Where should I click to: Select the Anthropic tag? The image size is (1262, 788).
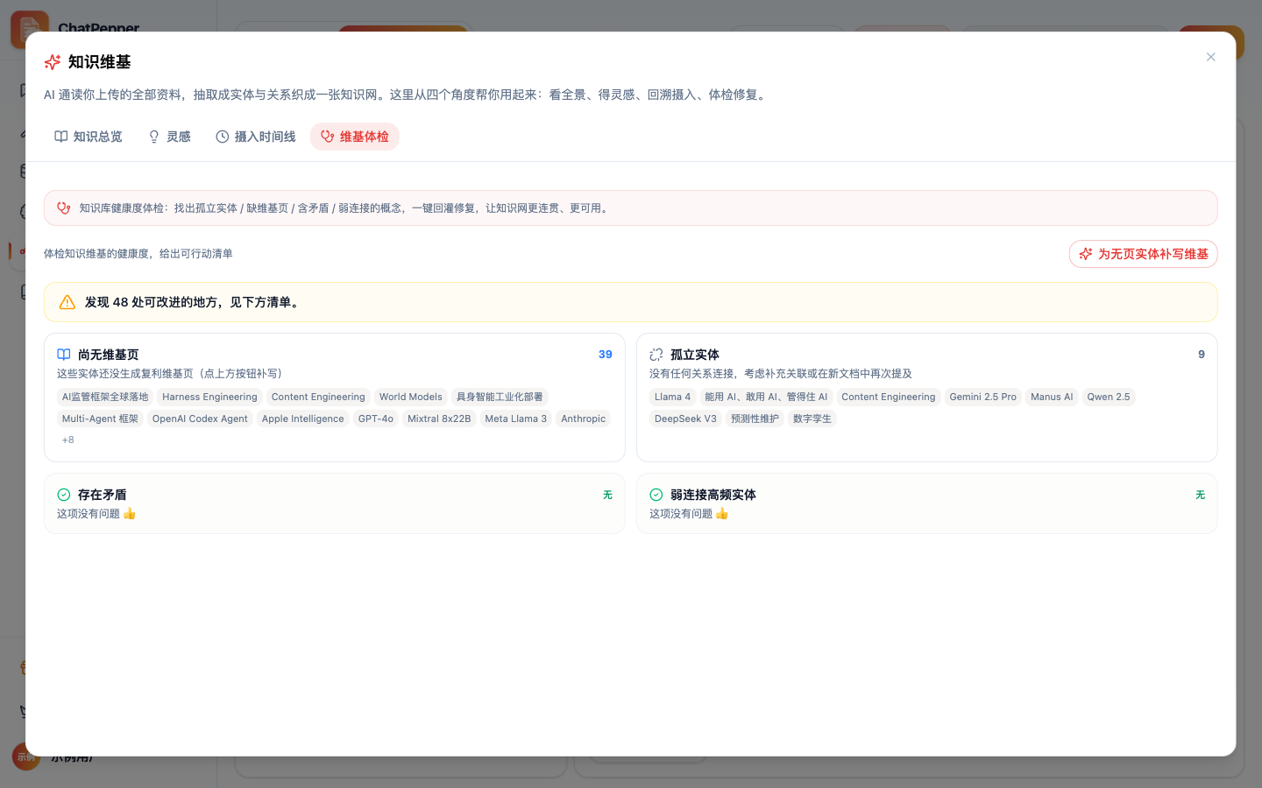(x=583, y=419)
